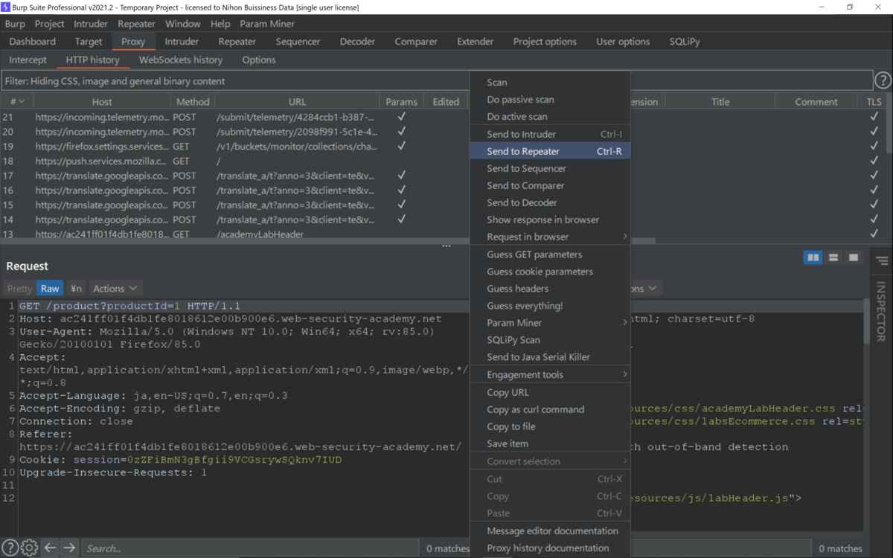
Task: Open Proxy history documentation
Action: [550, 548]
